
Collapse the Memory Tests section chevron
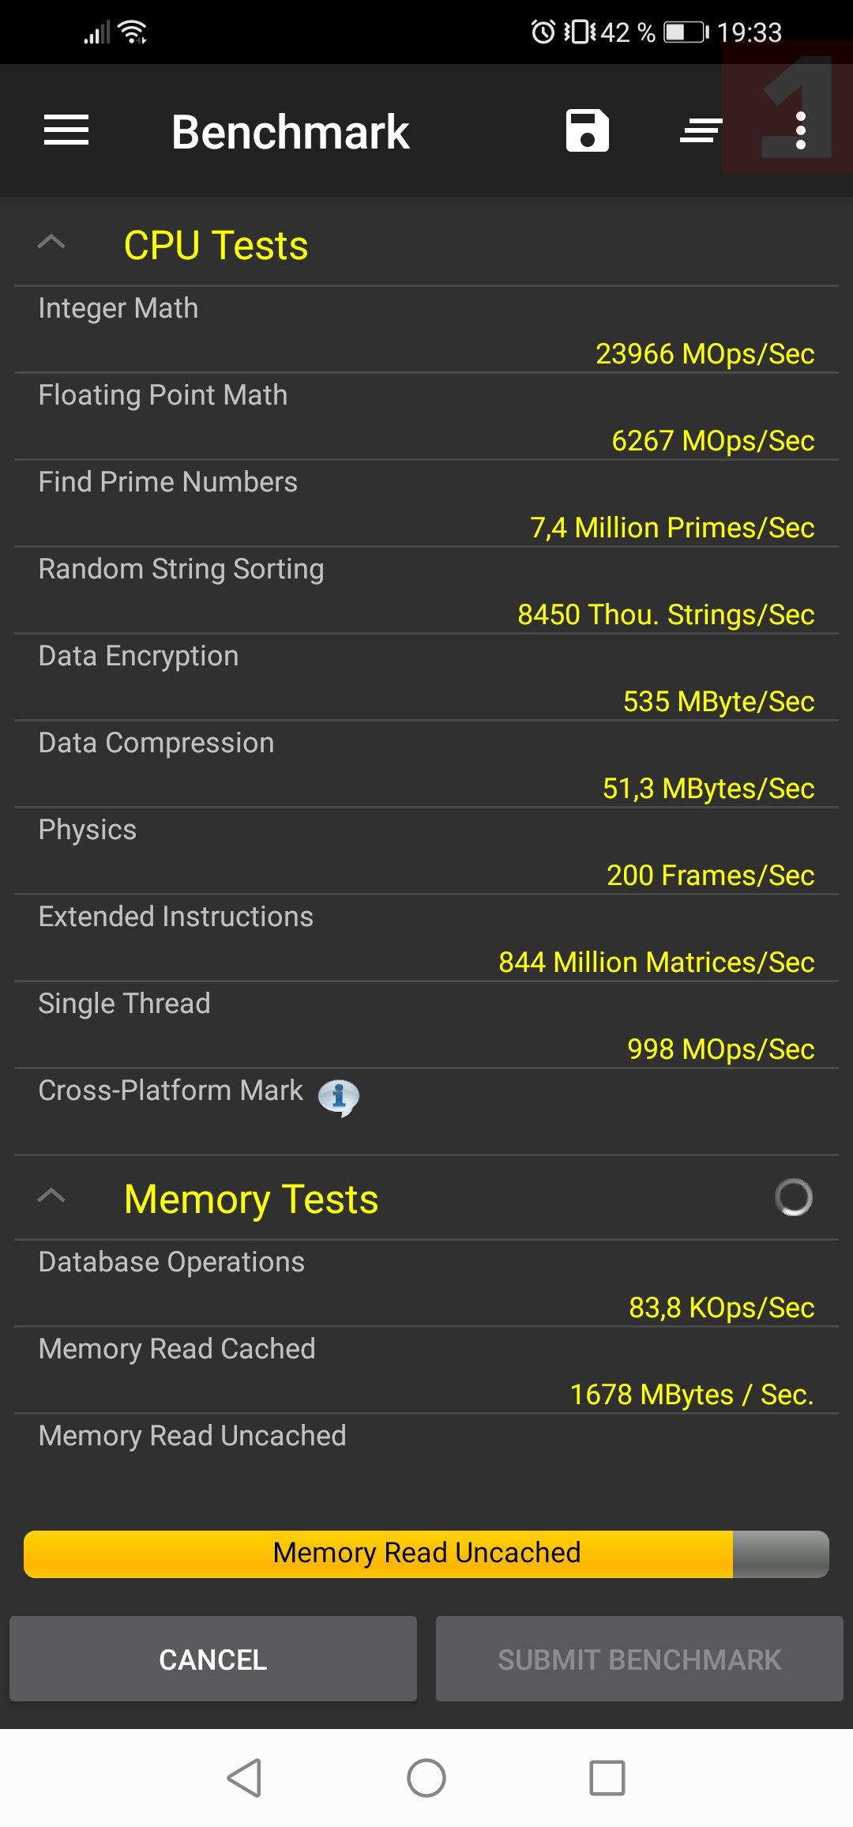51,1197
